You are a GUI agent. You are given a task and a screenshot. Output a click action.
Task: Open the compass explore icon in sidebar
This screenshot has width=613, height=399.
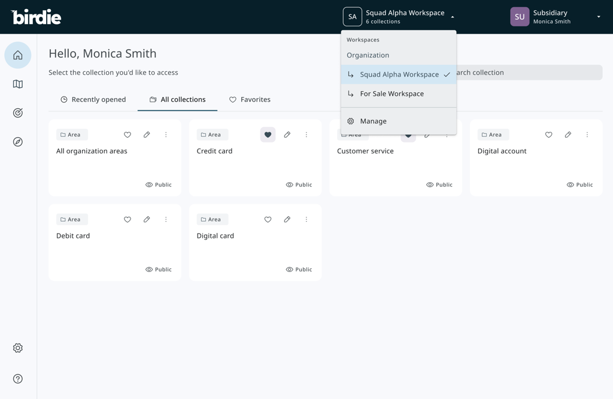click(x=18, y=142)
